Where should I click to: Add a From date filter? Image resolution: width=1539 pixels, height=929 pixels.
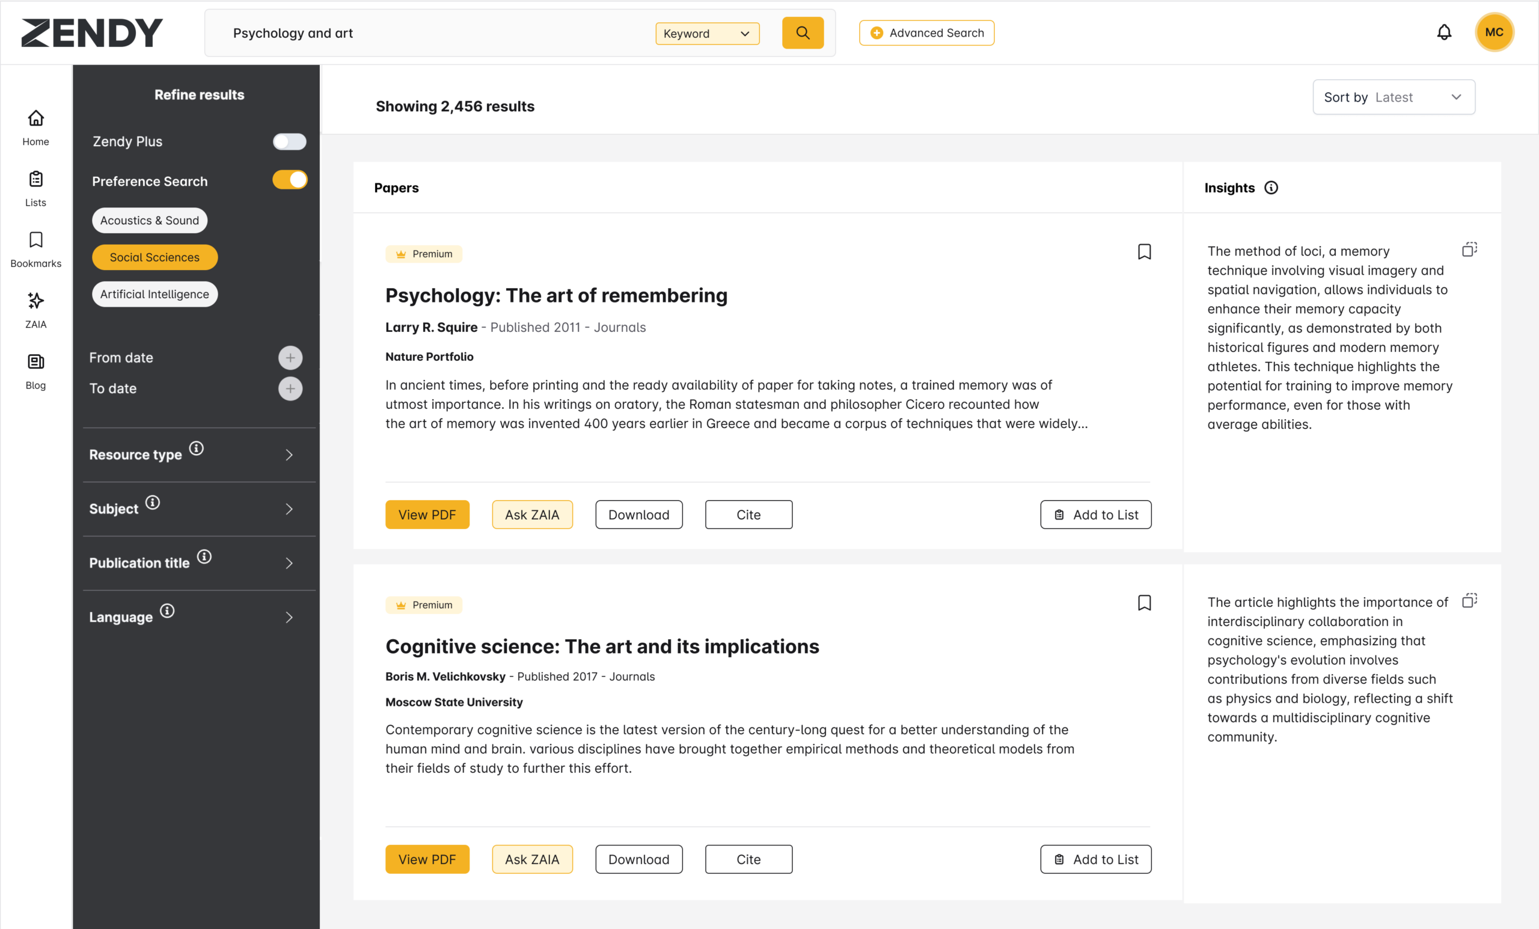(290, 357)
